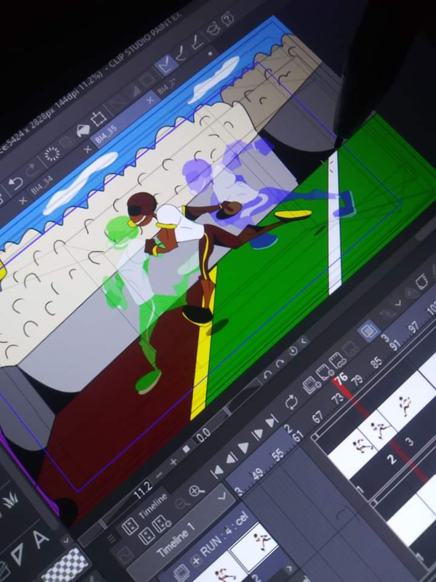Viewport: 436px width, 582px height.
Task: Click the Edit Timeline icon beside New Timeline
Action: [147, 537]
